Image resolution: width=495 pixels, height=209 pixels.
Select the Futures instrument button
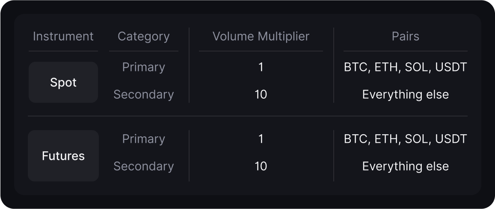[63, 156]
